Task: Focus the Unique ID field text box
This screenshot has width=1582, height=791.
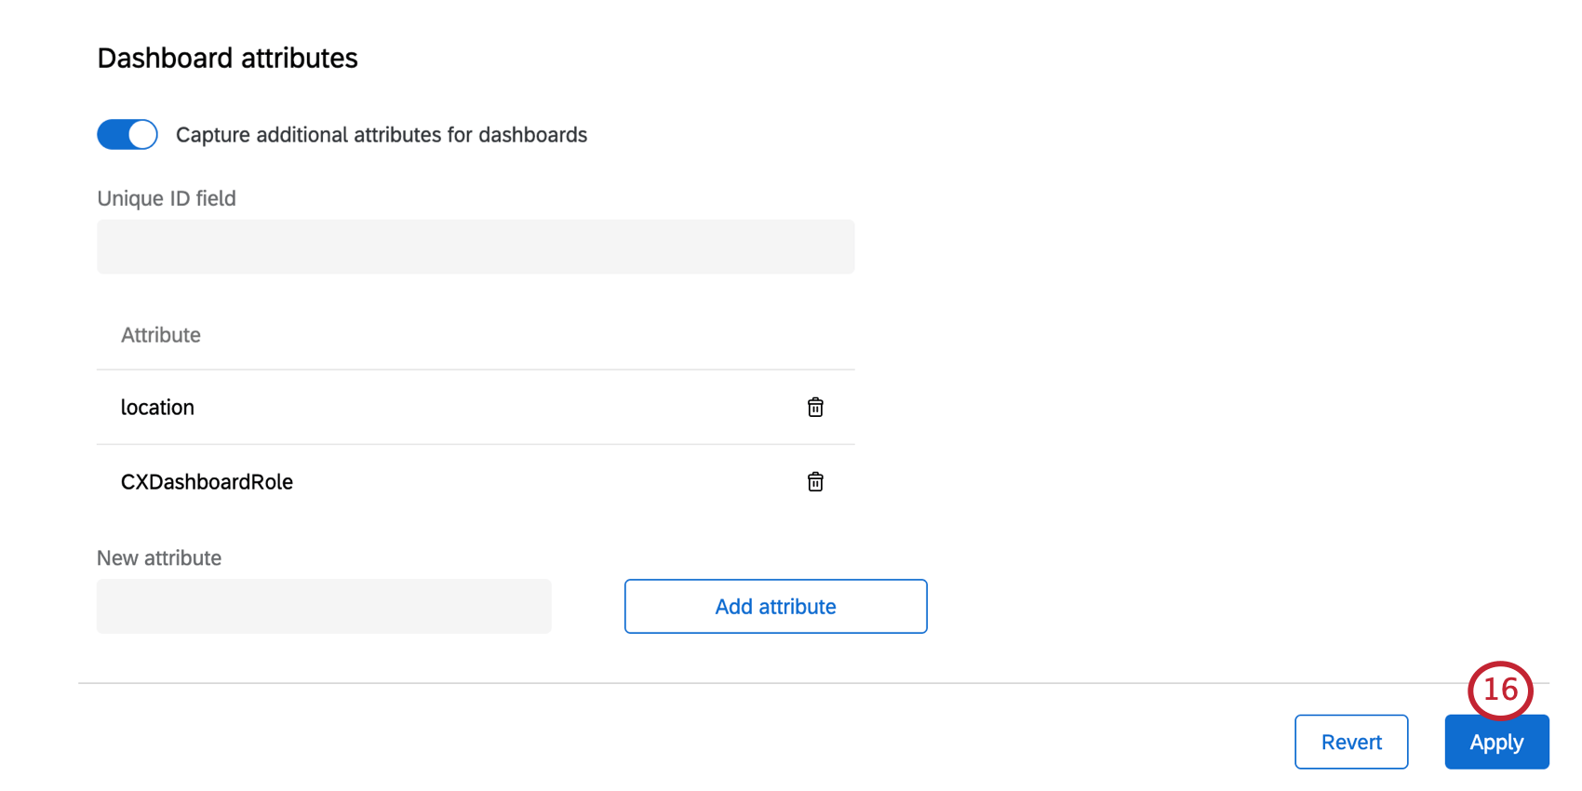Action: (x=476, y=247)
